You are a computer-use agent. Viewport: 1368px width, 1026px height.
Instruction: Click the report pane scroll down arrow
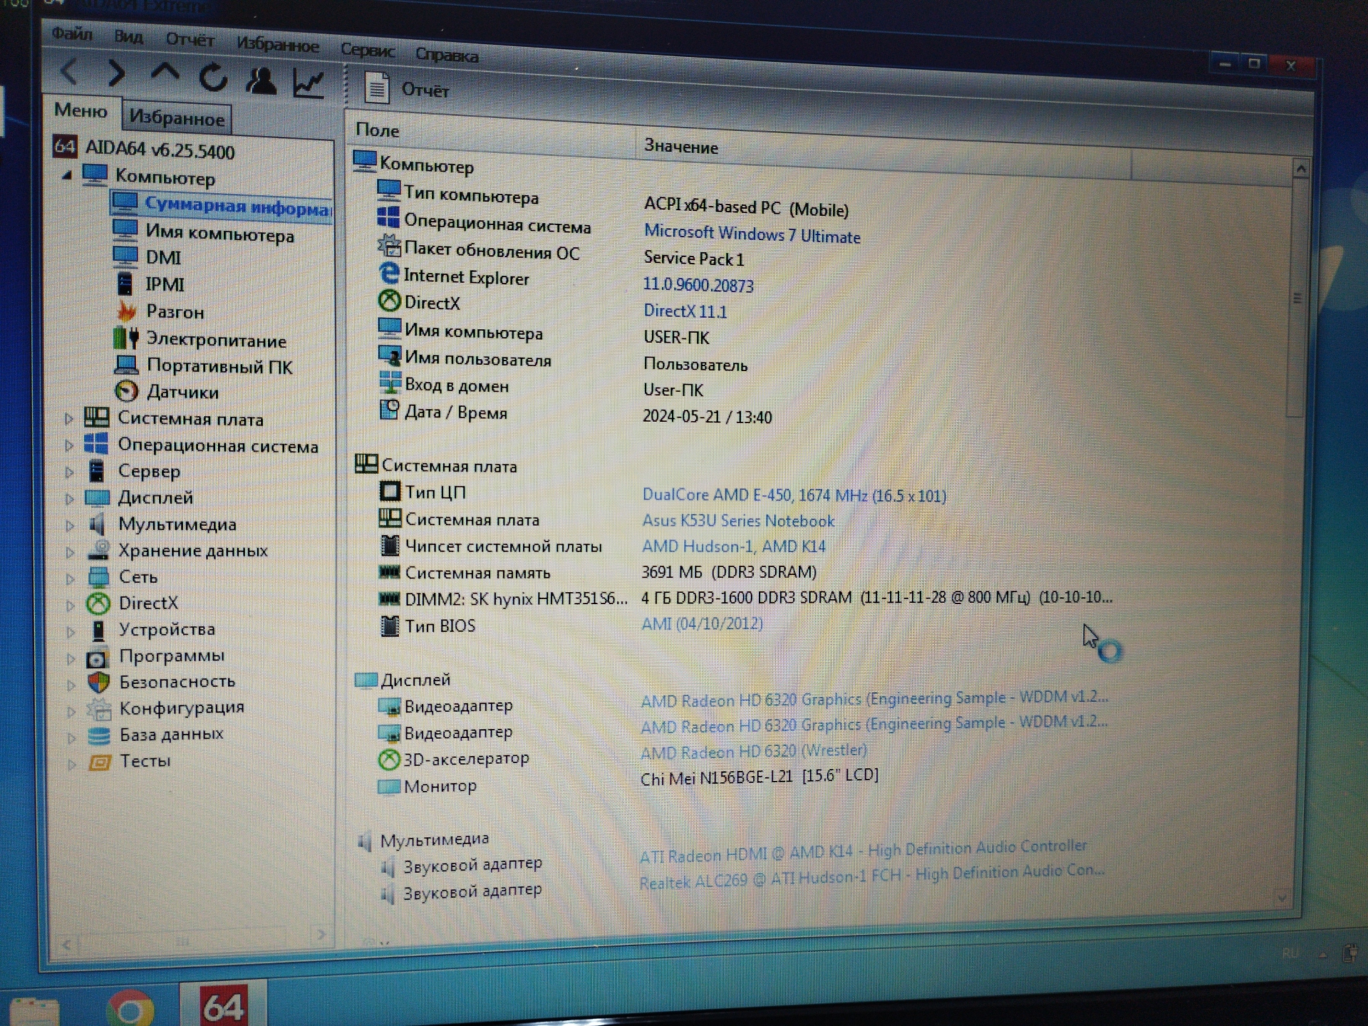[x=1281, y=898]
